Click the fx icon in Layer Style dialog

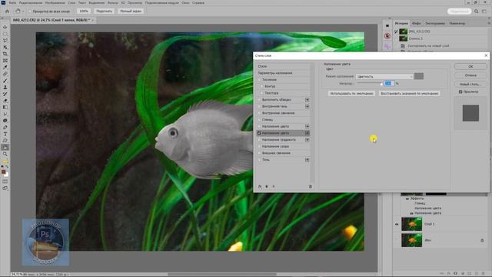pos(260,186)
